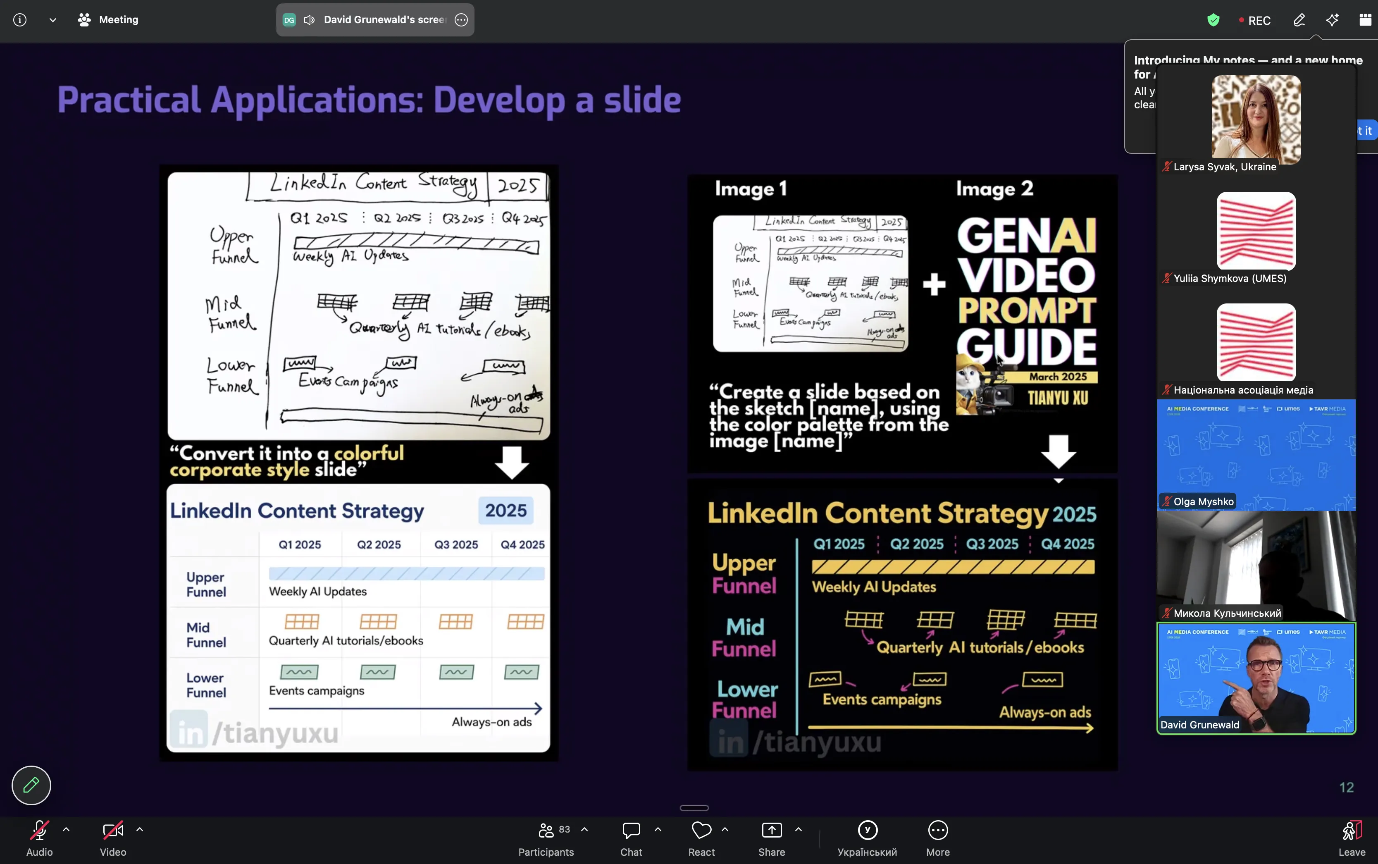Click the muted mic icon beside Olga Myshko
The height and width of the screenshot is (864, 1378).
[1167, 501]
